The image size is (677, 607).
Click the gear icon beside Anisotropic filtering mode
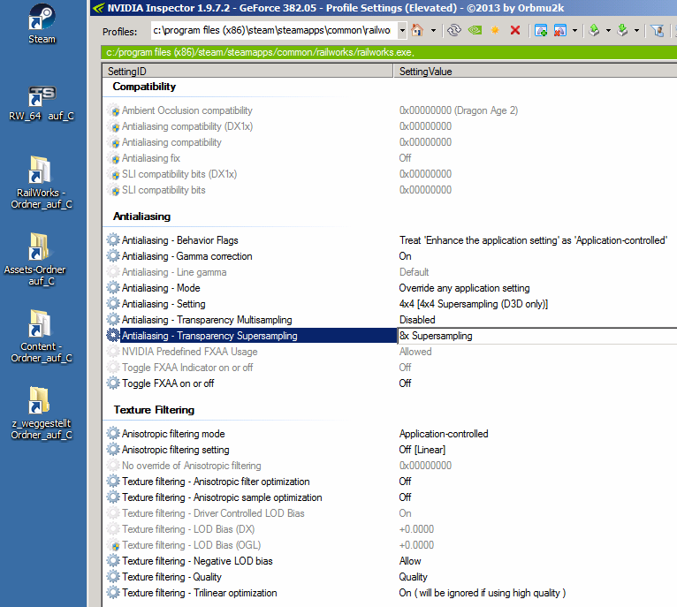(x=113, y=434)
